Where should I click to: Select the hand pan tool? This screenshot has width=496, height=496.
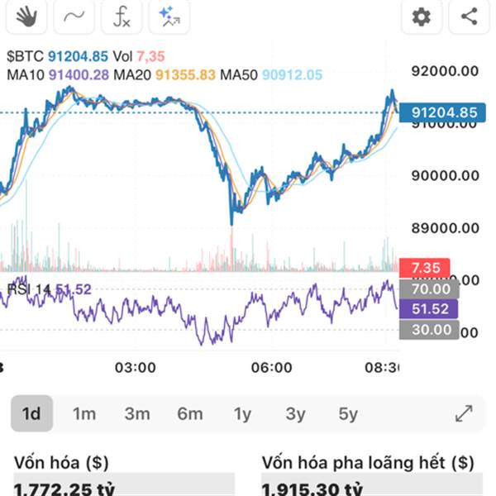[26, 16]
